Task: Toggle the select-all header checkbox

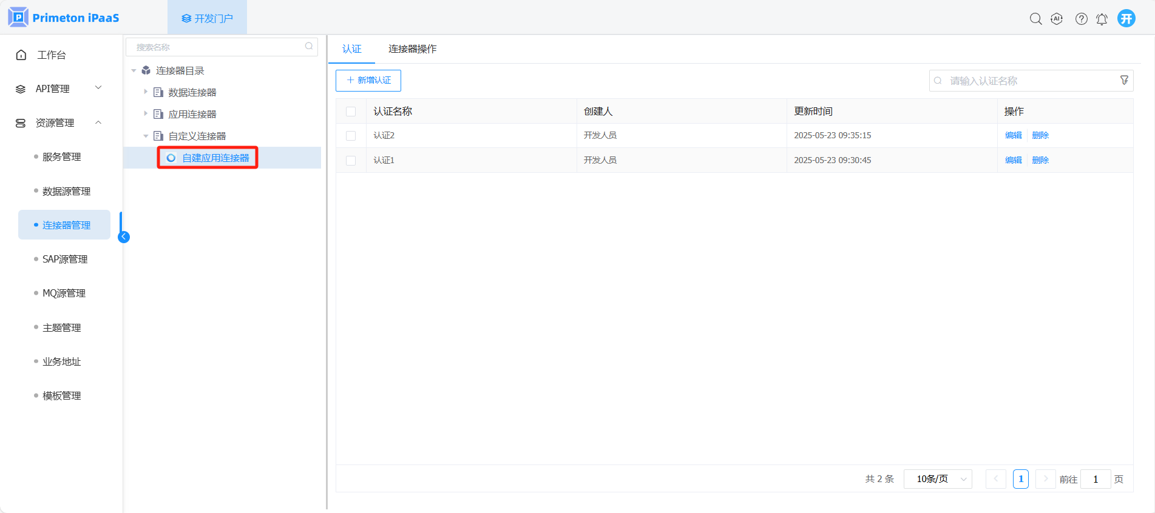Action: (x=351, y=112)
